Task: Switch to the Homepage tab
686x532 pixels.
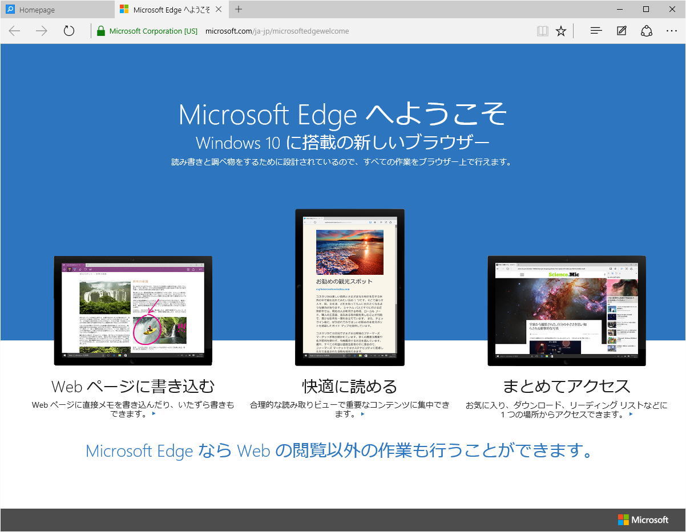Action: 57,10
